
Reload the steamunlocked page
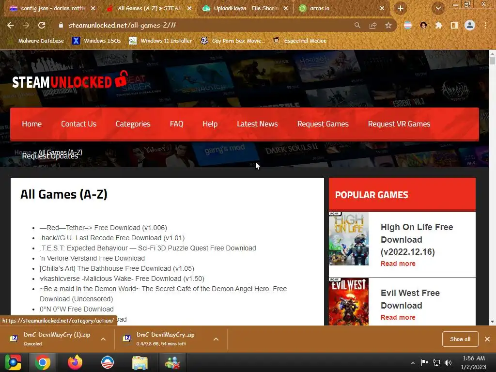click(42, 25)
